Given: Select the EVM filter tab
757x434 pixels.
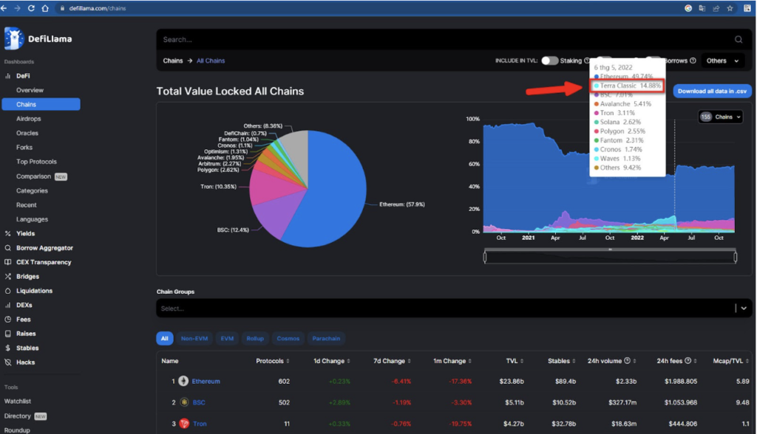Looking at the screenshot, I should pyautogui.click(x=228, y=339).
